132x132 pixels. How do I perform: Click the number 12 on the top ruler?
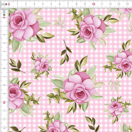[110, 4]
